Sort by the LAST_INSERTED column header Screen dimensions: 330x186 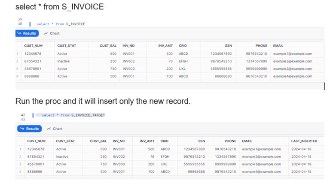click(304, 141)
